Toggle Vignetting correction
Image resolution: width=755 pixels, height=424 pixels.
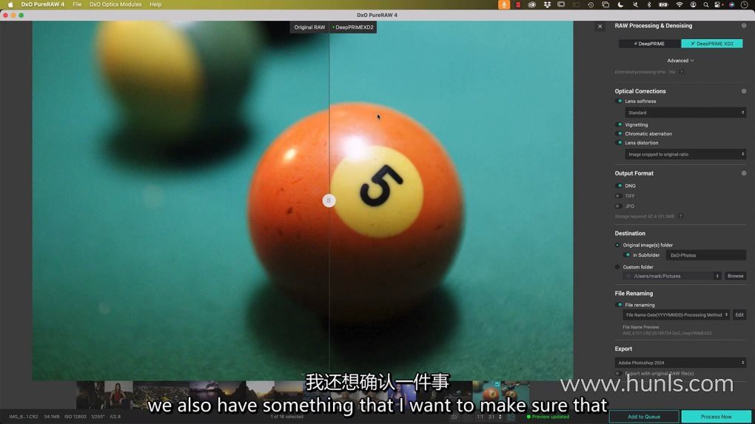pyautogui.click(x=620, y=124)
